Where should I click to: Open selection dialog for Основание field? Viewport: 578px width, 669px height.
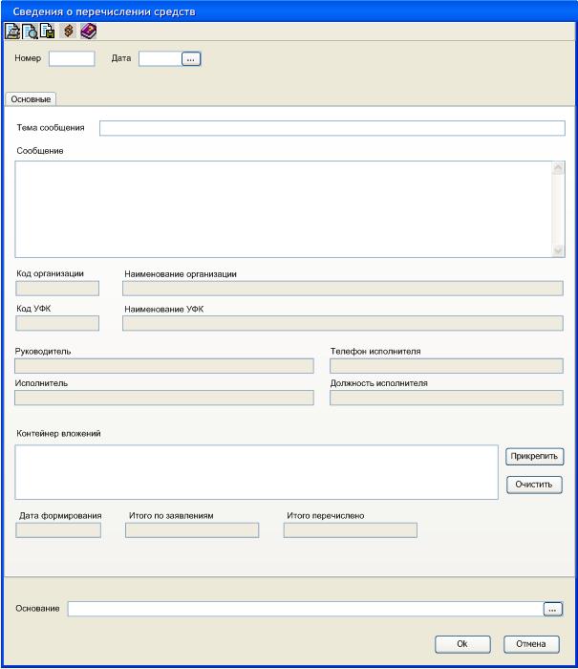[552, 609]
